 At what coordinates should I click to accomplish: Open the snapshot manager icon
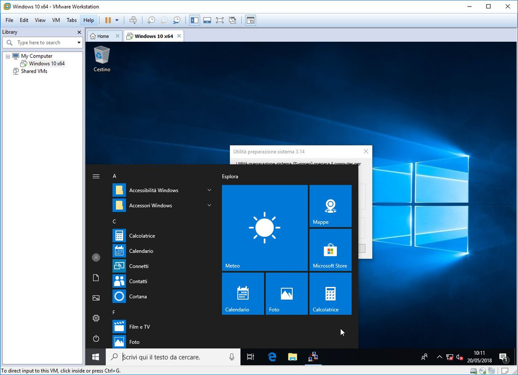[177, 20]
